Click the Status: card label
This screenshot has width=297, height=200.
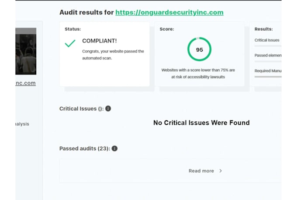73,29
